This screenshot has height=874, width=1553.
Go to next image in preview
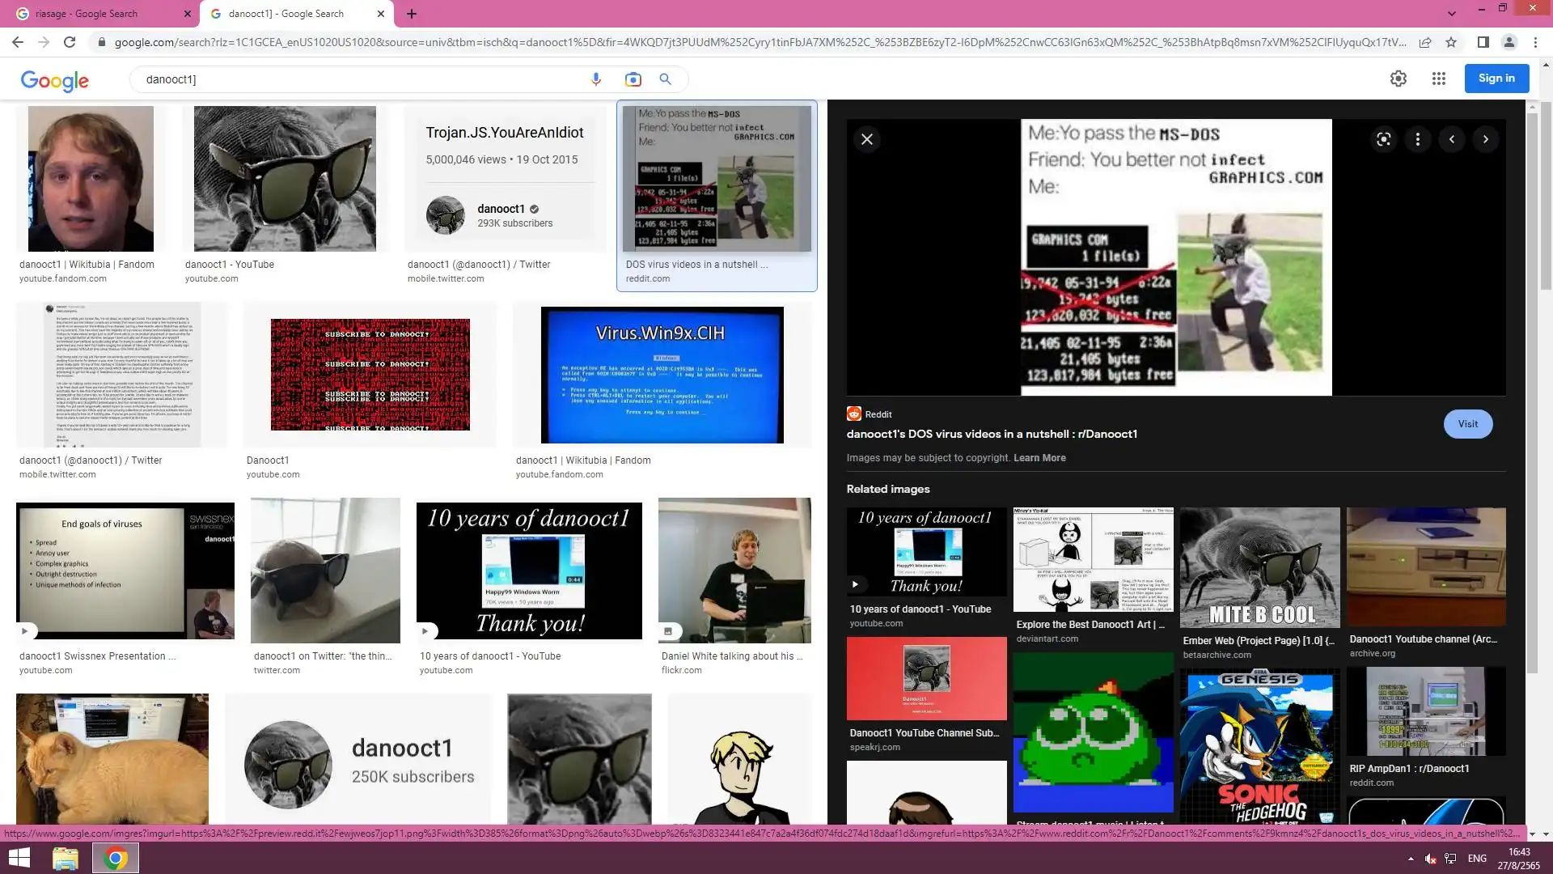click(x=1486, y=139)
